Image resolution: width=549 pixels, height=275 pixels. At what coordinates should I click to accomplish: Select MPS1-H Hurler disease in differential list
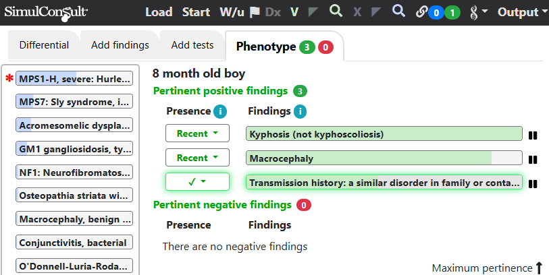[74, 79]
